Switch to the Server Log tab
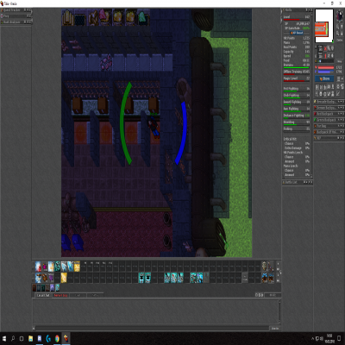This screenshot has width=345, height=345. pyautogui.click(x=60, y=295)
